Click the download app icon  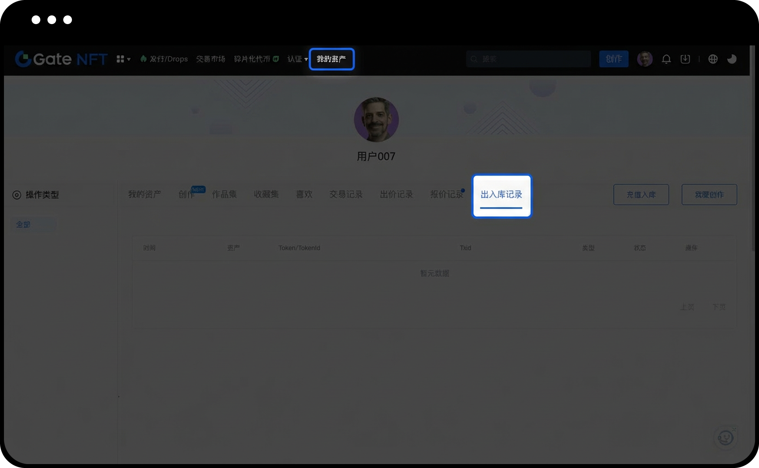(685, 59)
